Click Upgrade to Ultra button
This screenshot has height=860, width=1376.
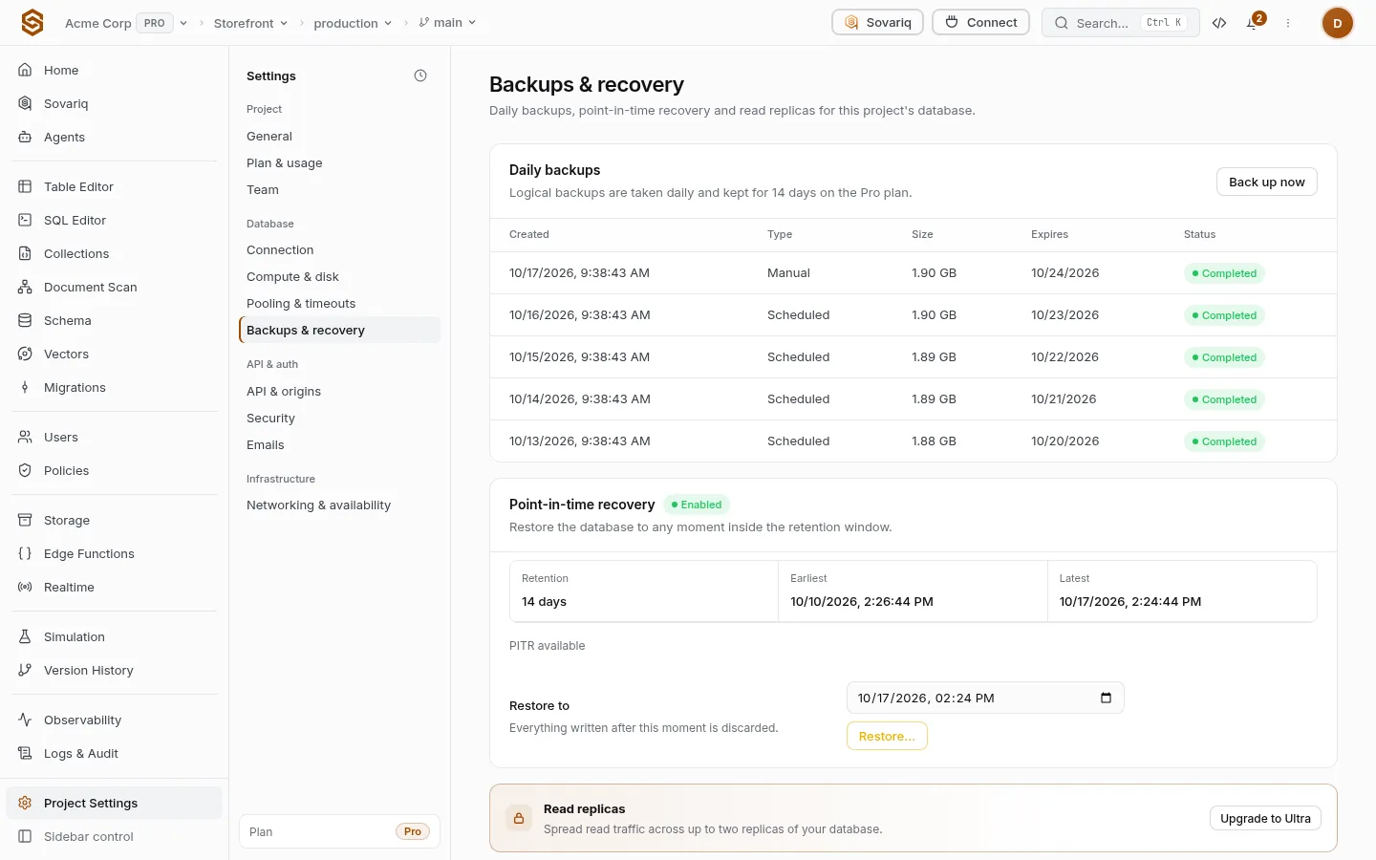[1265, 818]
